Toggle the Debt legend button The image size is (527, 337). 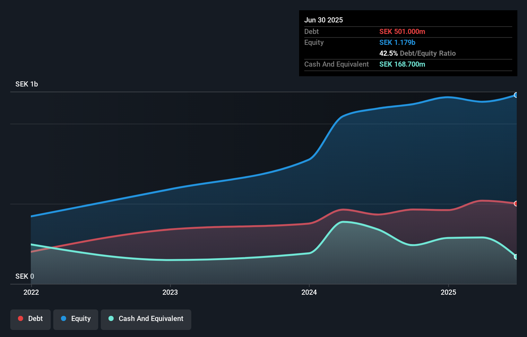point(30,319)
